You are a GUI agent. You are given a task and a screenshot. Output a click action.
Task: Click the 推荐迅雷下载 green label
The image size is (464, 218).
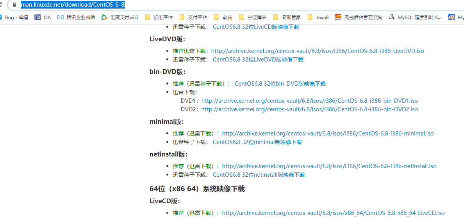click(191, 51)
